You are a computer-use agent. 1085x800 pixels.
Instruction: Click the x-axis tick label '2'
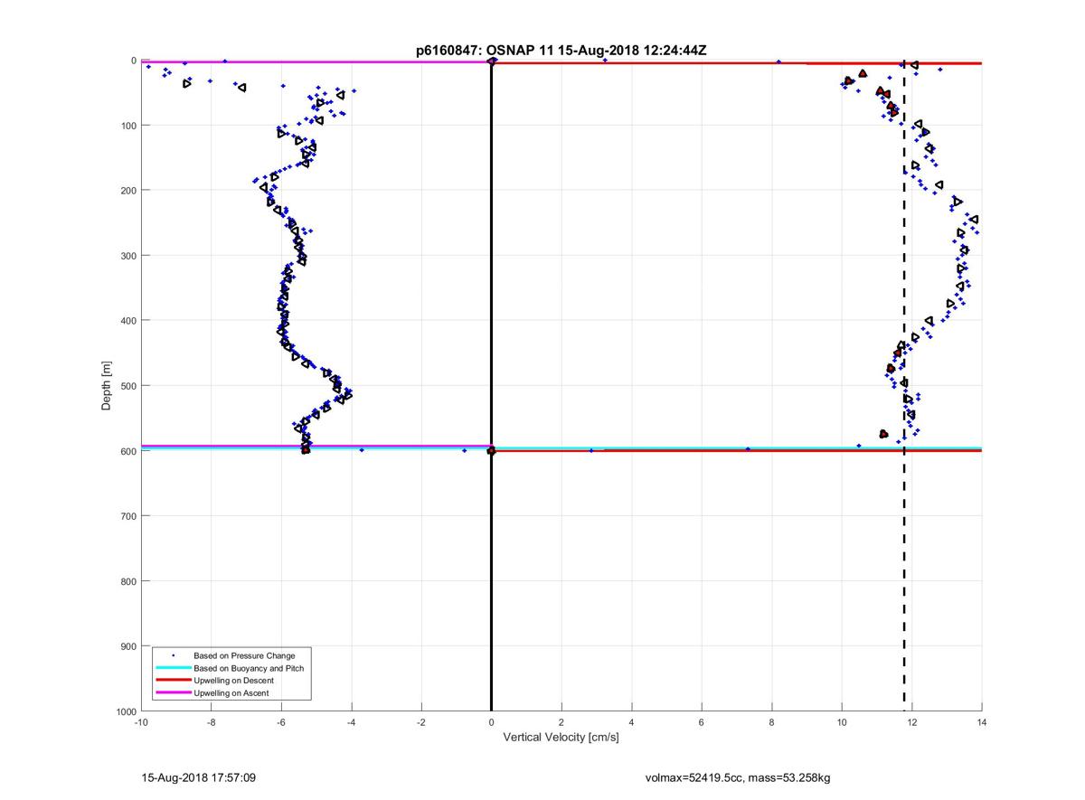(x=561, y=722)
